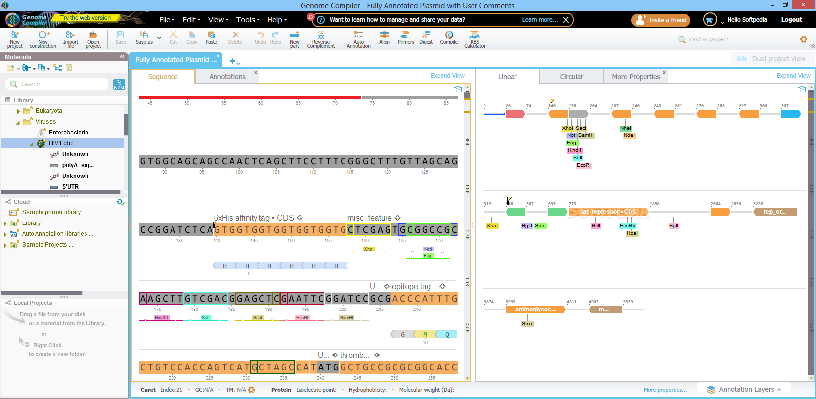816x399 pixels.
Task: Expand the Eukaryota folder
Action: [x=19, y=111]
